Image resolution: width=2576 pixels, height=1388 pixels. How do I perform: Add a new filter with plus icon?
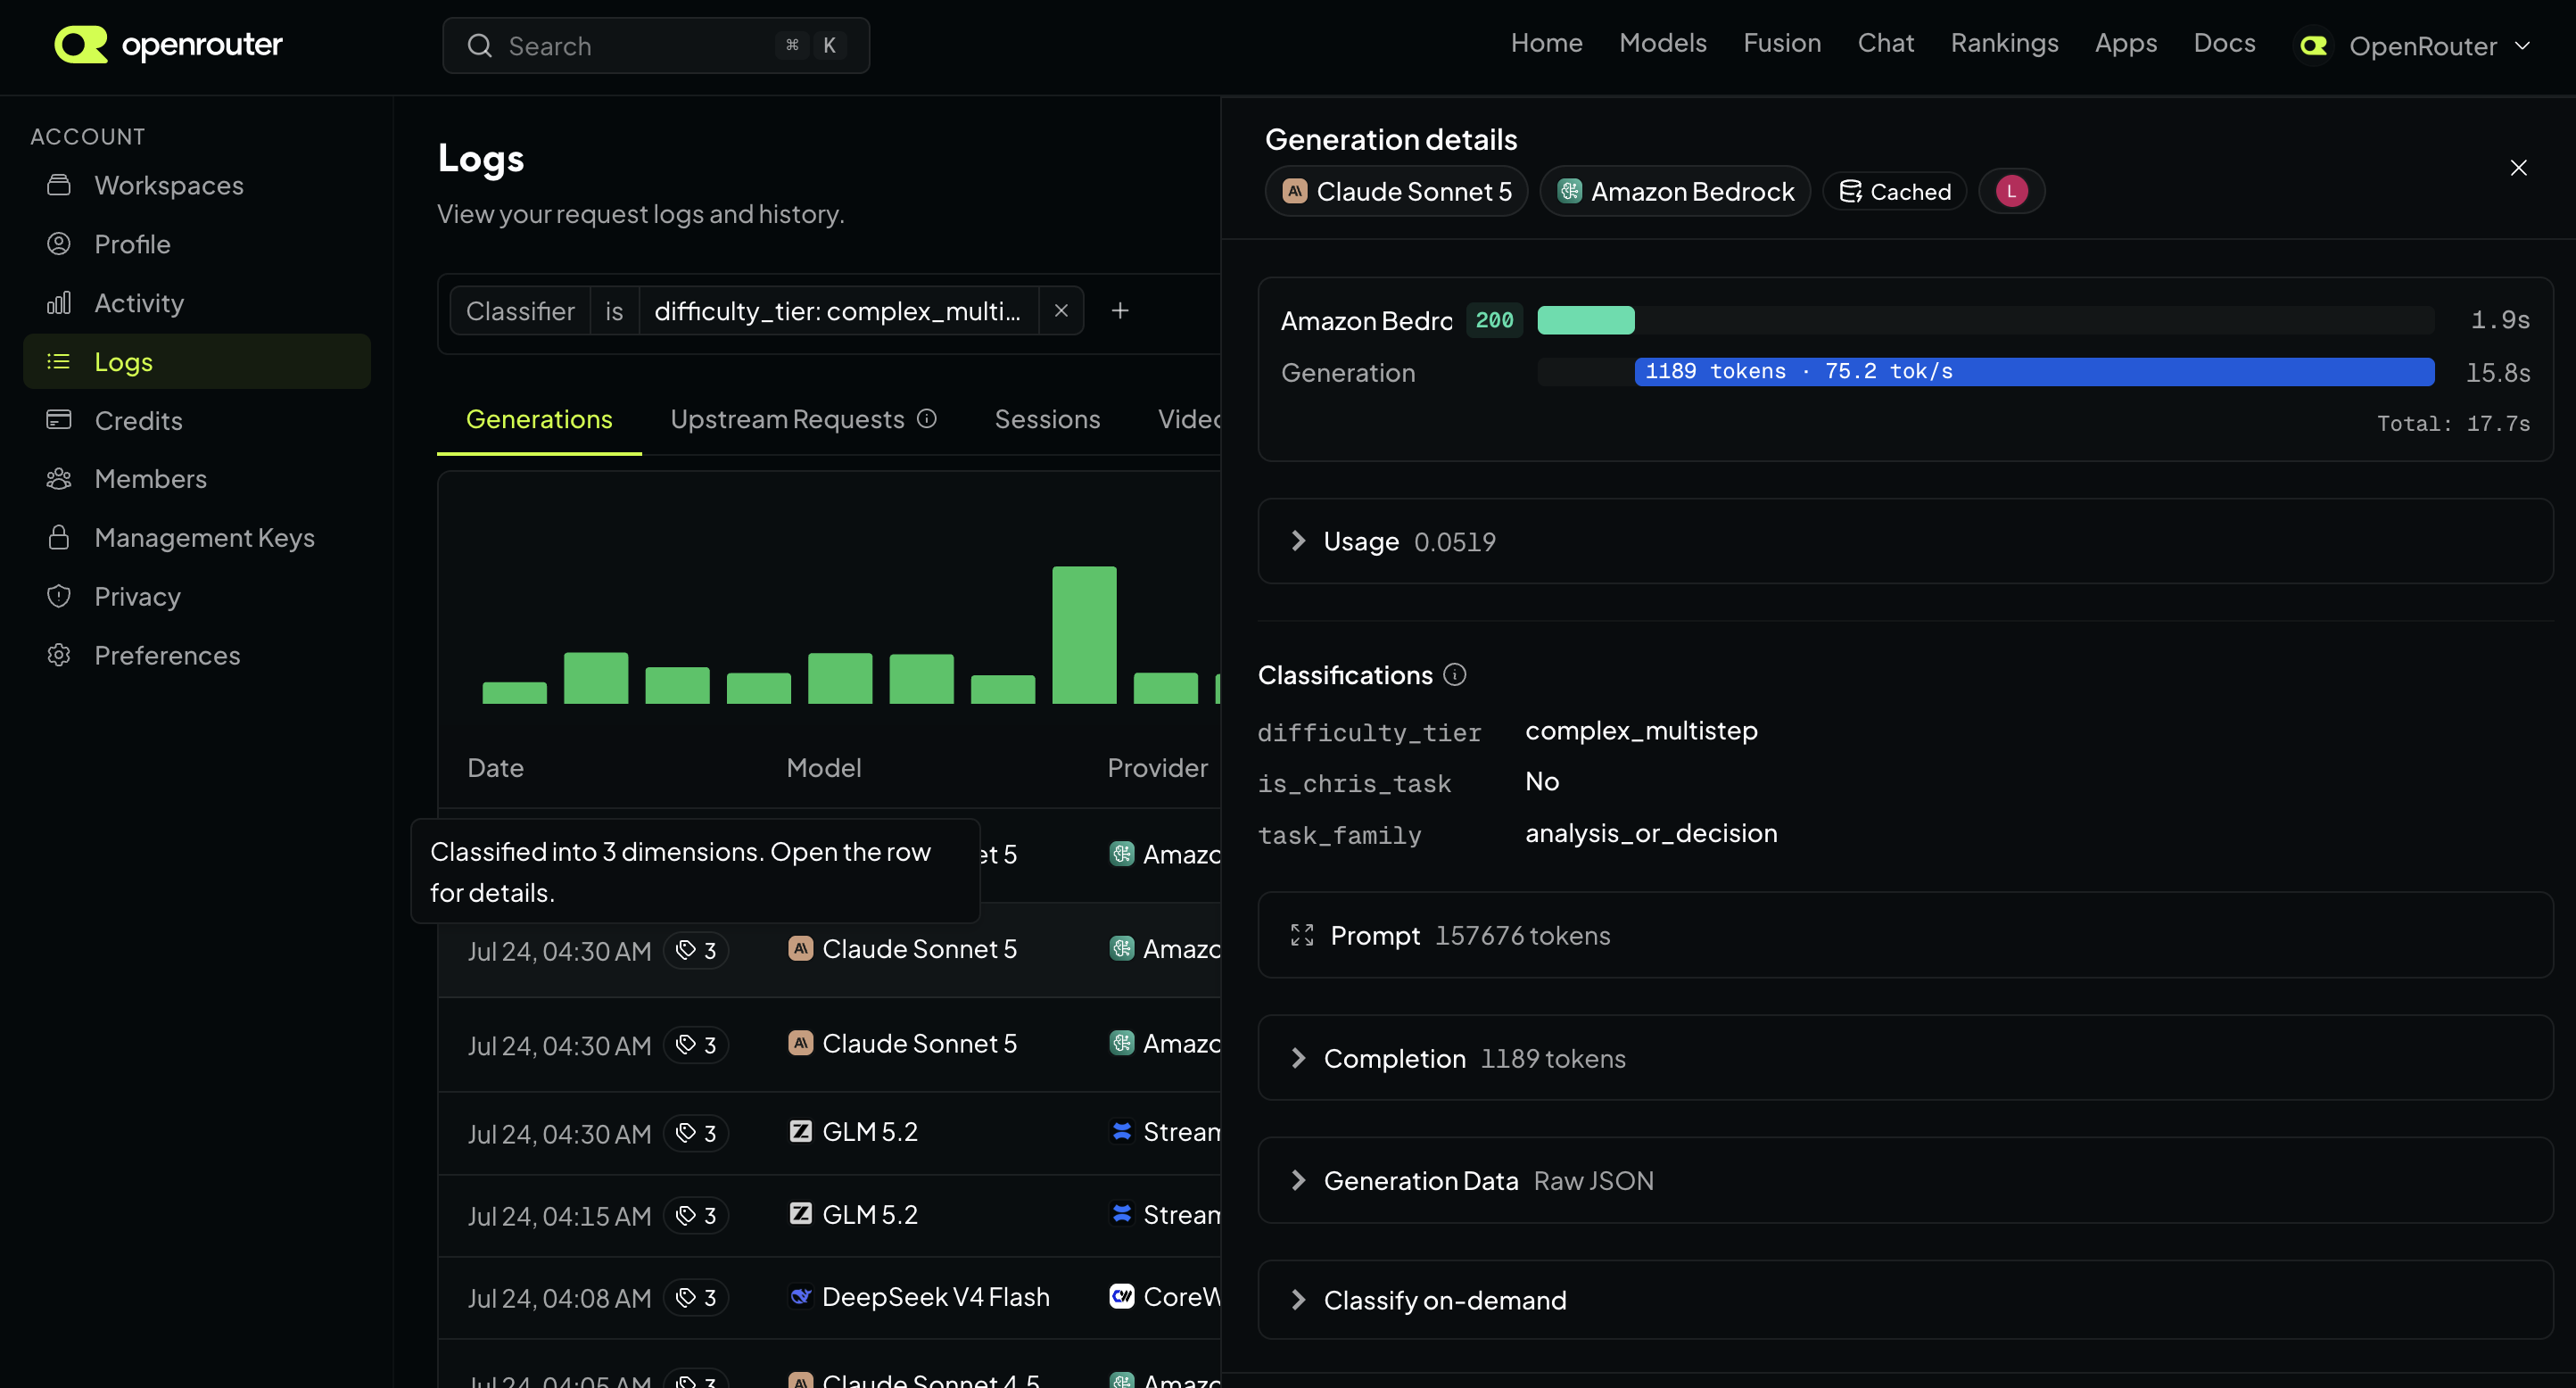1120,311
